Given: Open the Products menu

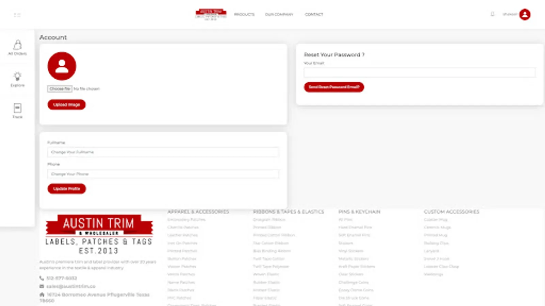Looking at the screenshot, I should coord(244,15).
